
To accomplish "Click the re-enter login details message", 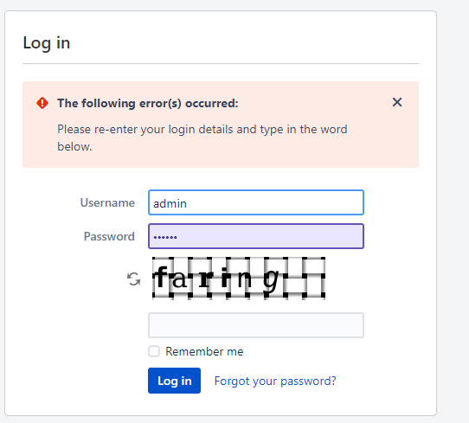I will coord(202,138).
